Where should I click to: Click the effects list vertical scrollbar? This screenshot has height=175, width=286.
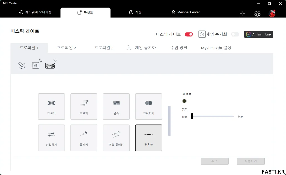(169, 121)
